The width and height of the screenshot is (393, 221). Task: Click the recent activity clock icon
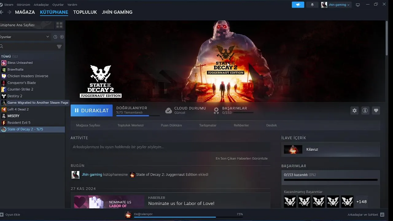(x=55, y=37)
